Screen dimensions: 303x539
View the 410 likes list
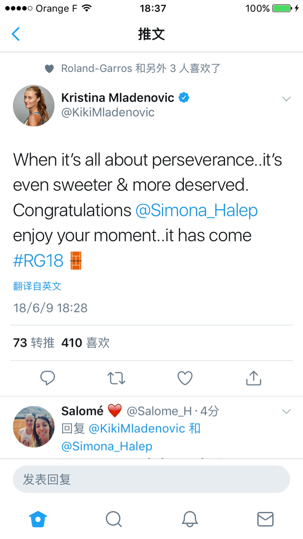coord(86,343)
